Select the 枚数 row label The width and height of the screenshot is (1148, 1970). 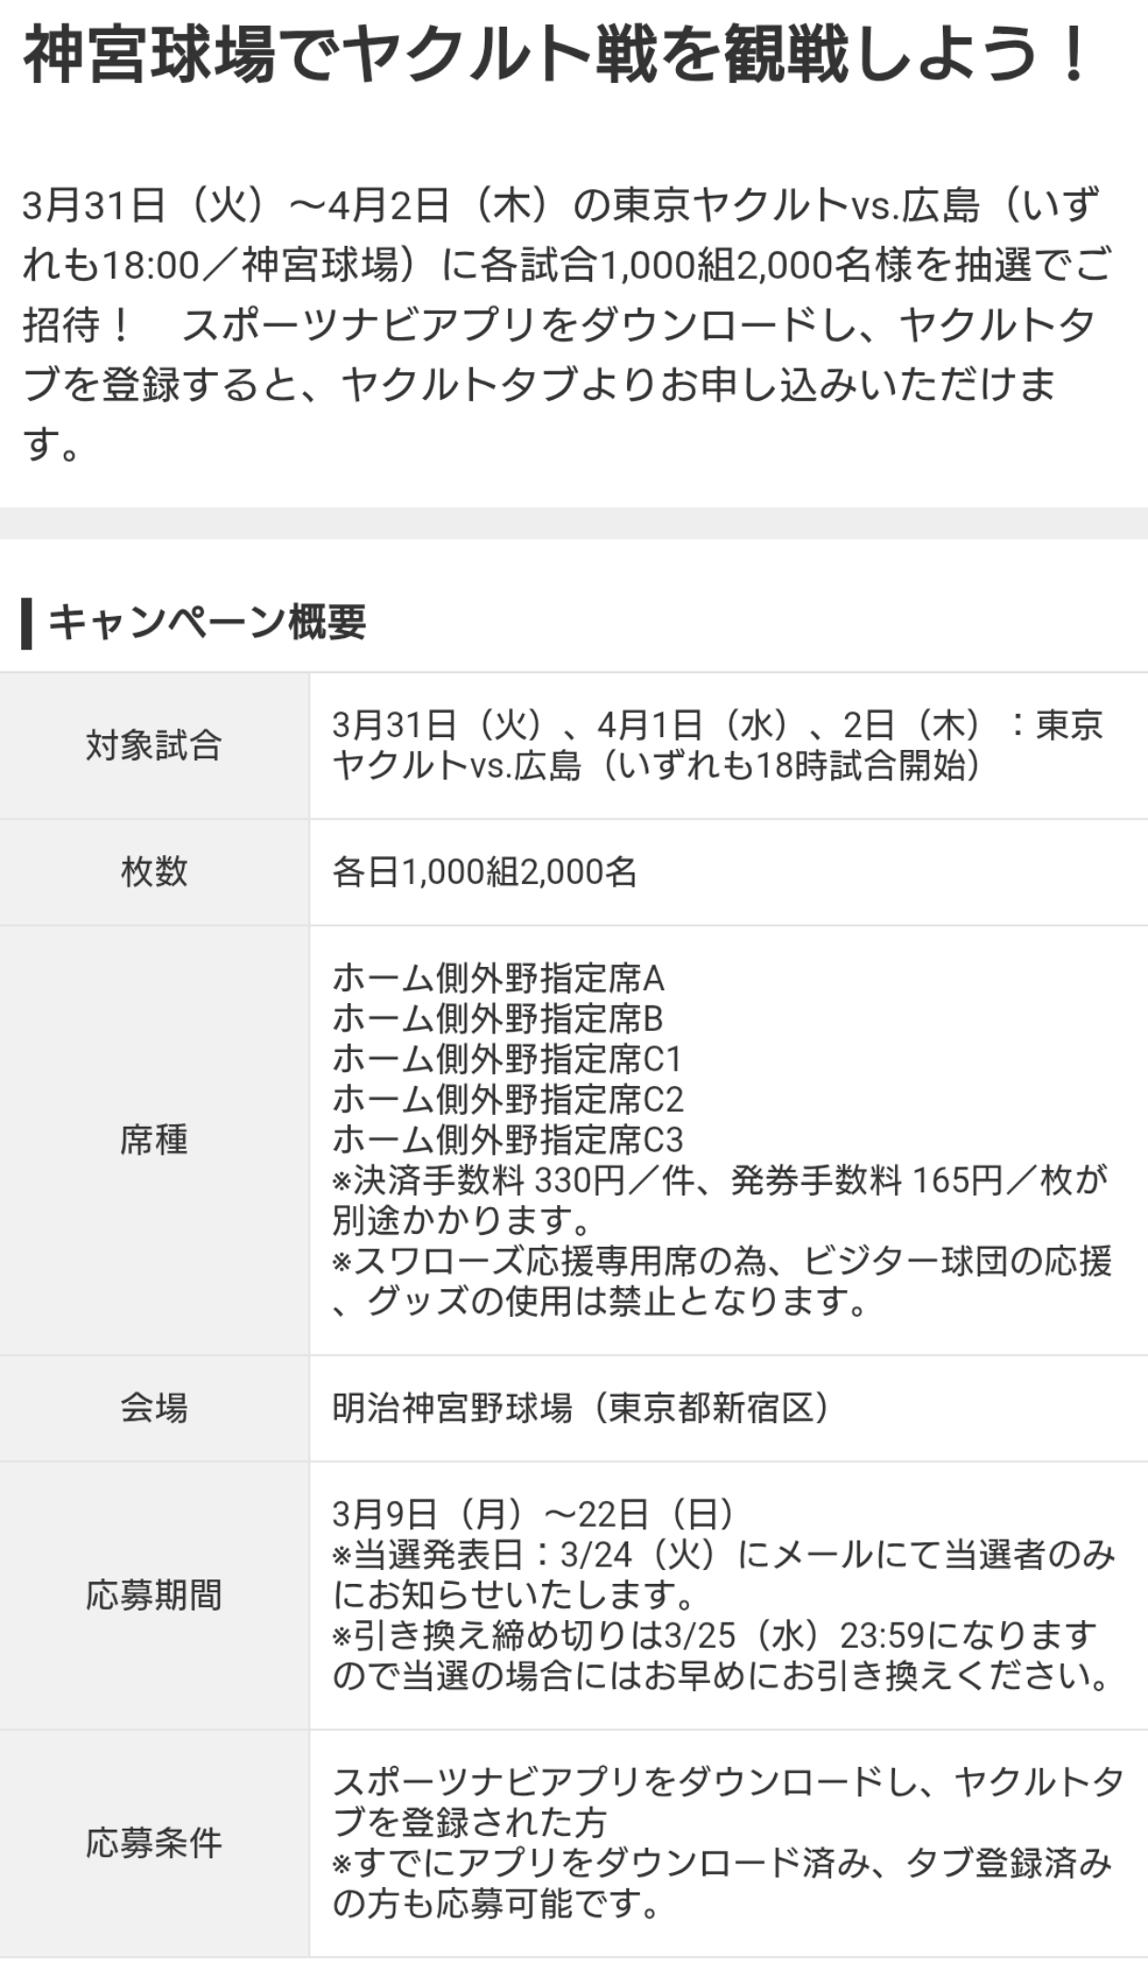click(153, 871)
